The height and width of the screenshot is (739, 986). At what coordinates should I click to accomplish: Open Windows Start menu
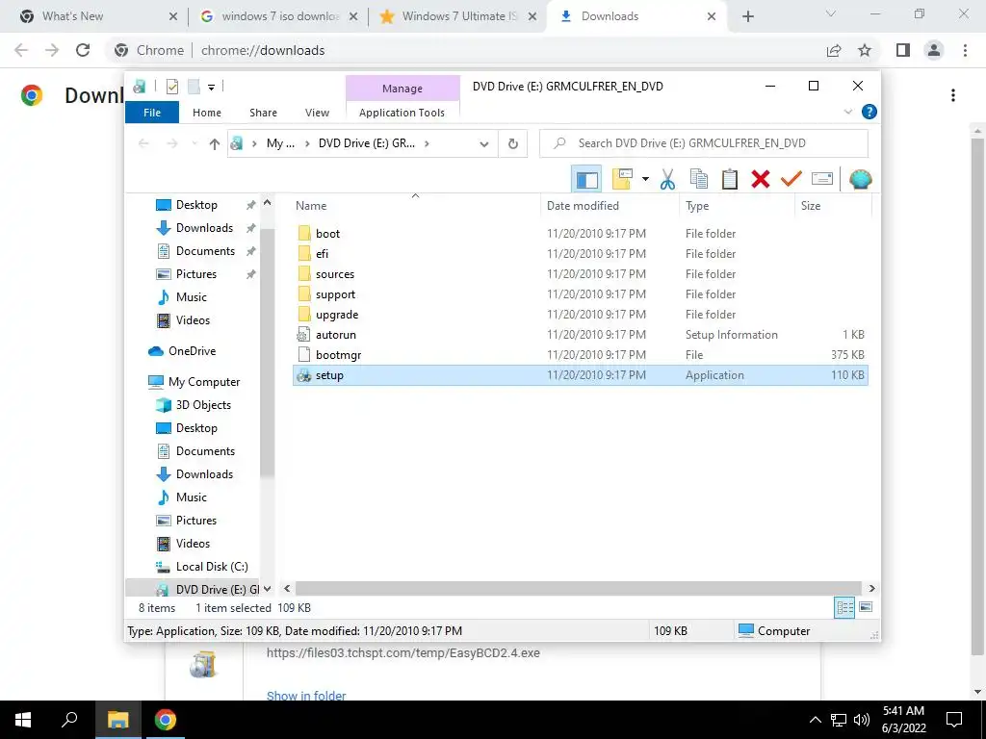point(23,720)
